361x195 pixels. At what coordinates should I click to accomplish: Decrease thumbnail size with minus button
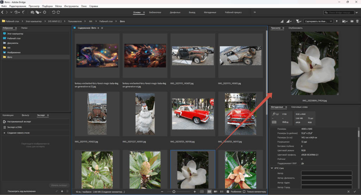pos(162,192)
